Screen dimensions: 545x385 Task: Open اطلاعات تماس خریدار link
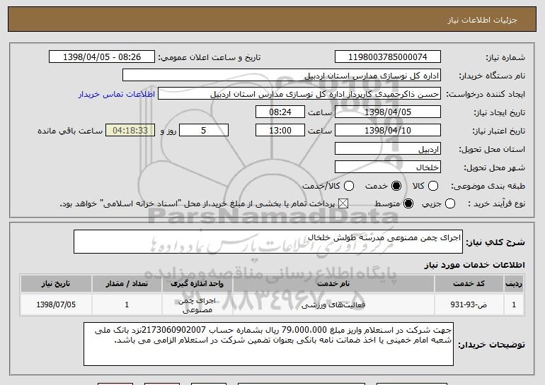pos(117,94)
